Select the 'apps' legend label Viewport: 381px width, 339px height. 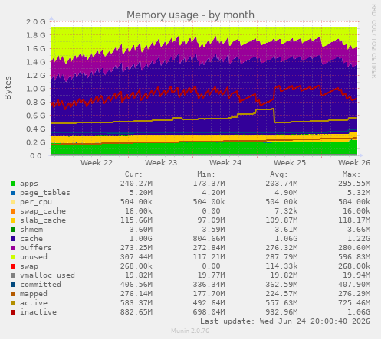click(29, 184)
